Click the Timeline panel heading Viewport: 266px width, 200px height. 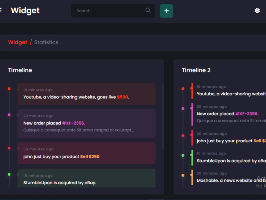20,70
